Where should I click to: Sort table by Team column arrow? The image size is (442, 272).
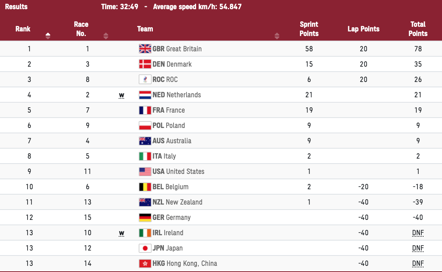pyautogui.click(x=277, y=36)
